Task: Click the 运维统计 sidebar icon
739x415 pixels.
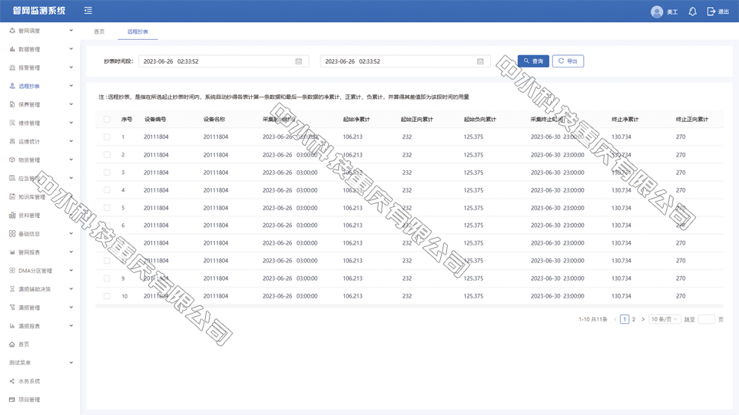Action: [x=12, y=141]
